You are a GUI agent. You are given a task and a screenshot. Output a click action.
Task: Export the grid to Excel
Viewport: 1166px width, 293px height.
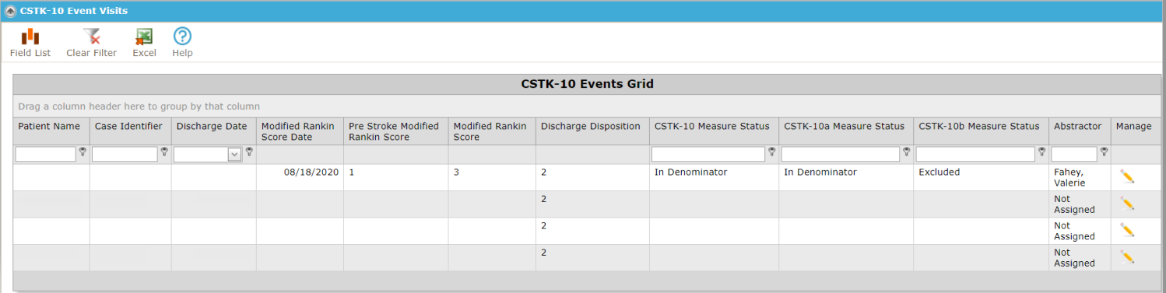coord(144,42)
